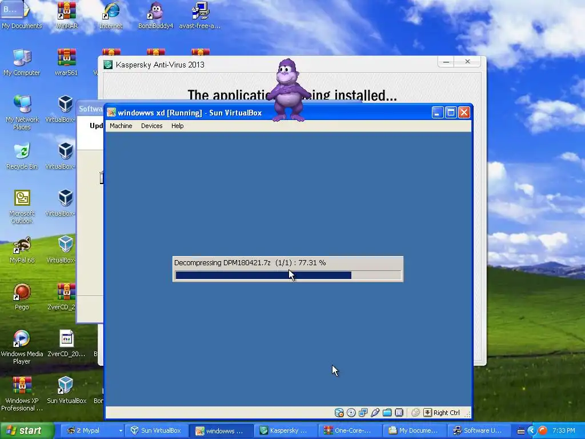Close the Kaspersky Anti-Virus 2013 window
Screen dimensions: 585x439
point(467,62)
